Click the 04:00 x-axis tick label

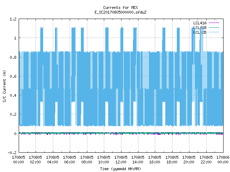52,162
